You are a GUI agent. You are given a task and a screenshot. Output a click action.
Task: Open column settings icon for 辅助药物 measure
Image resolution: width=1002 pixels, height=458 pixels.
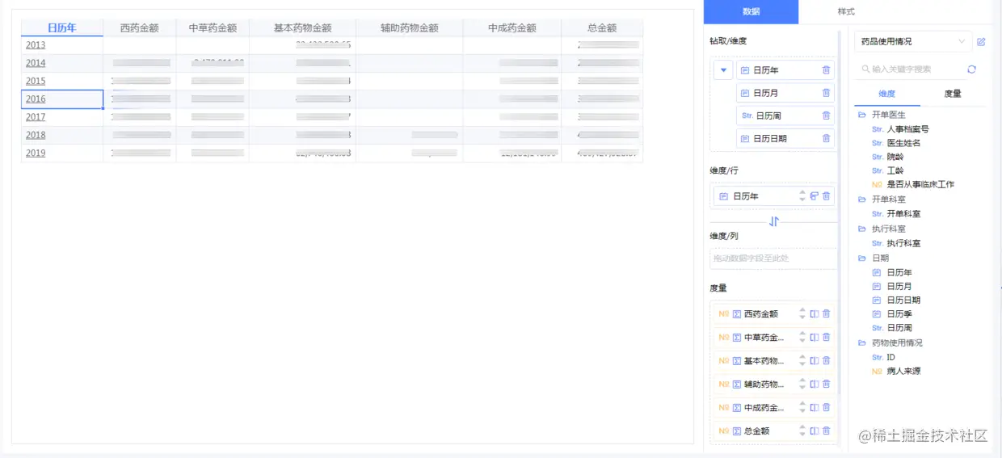tap(814, 384)
